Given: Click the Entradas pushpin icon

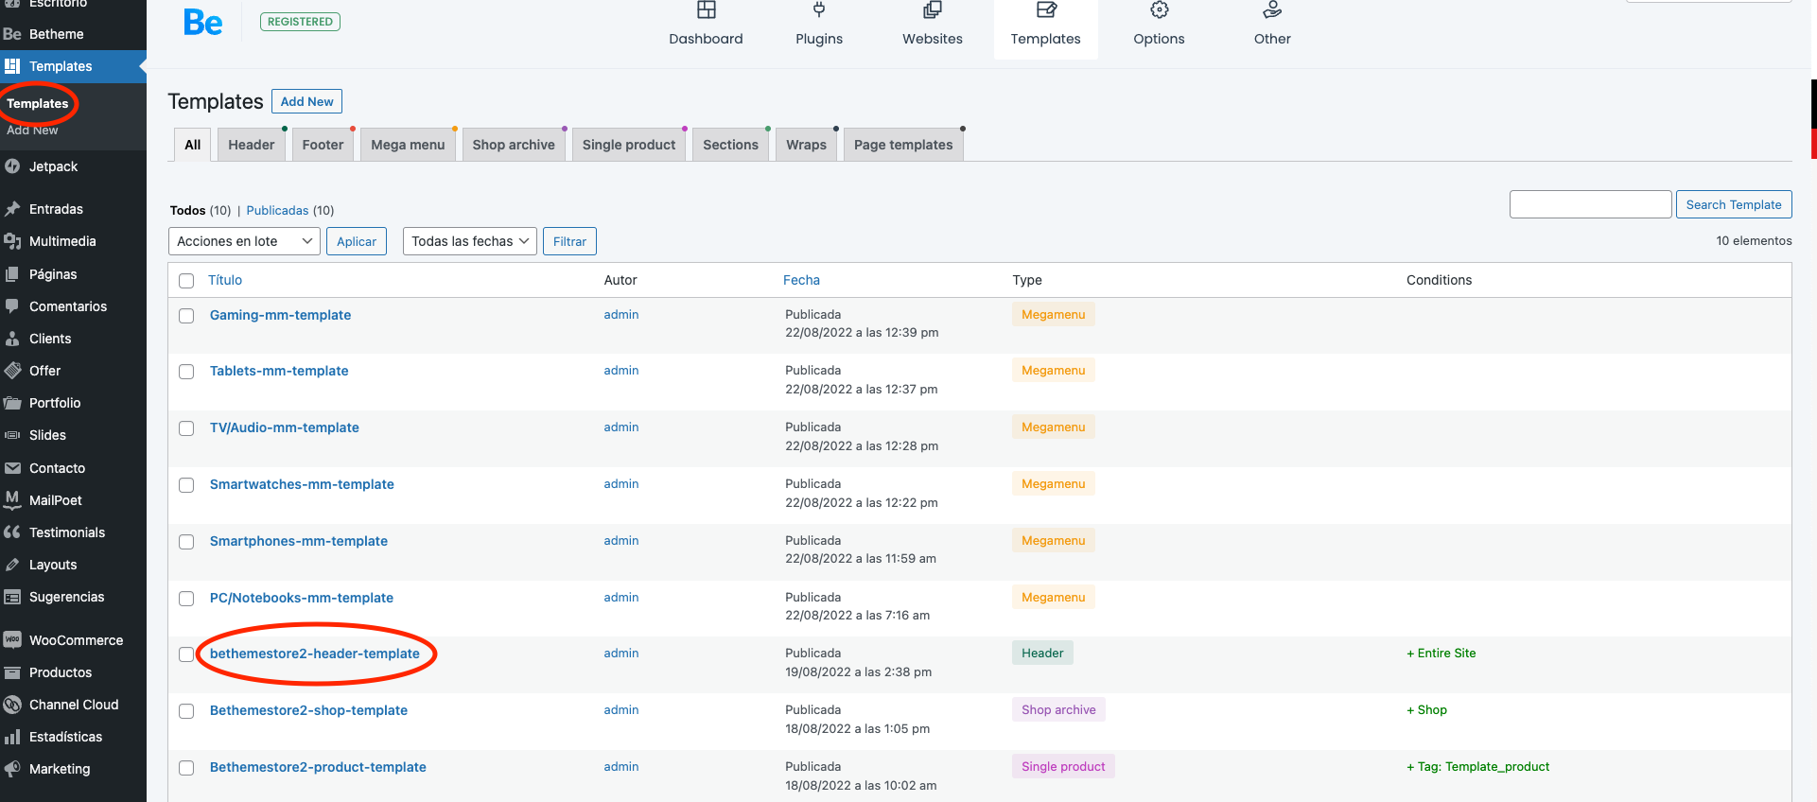Looking at the screenshot, I should click(x=12, y=209).
